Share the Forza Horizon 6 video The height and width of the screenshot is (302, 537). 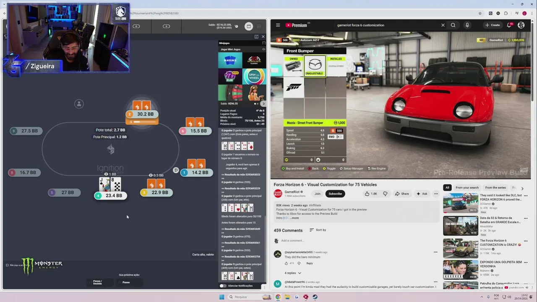pyautogui.click(x=402, y=194)
